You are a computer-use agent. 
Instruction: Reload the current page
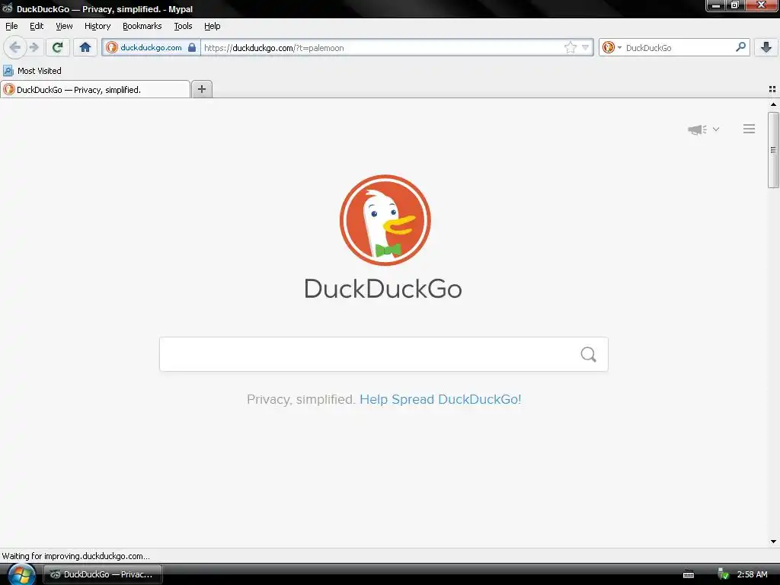[58, 47]
